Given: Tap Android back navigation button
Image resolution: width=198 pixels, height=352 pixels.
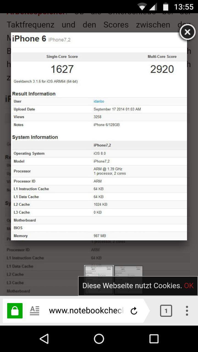Looking at the screenshot, I should (x=44, y=339).
